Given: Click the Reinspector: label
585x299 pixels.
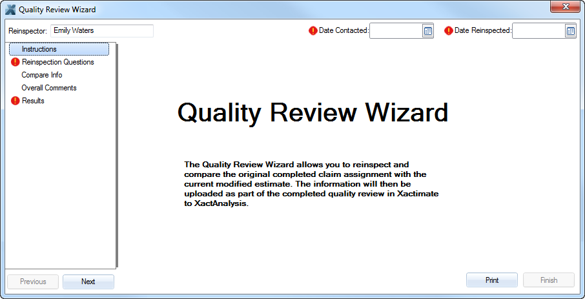Looking at the screenshot, I should (28, 31).
